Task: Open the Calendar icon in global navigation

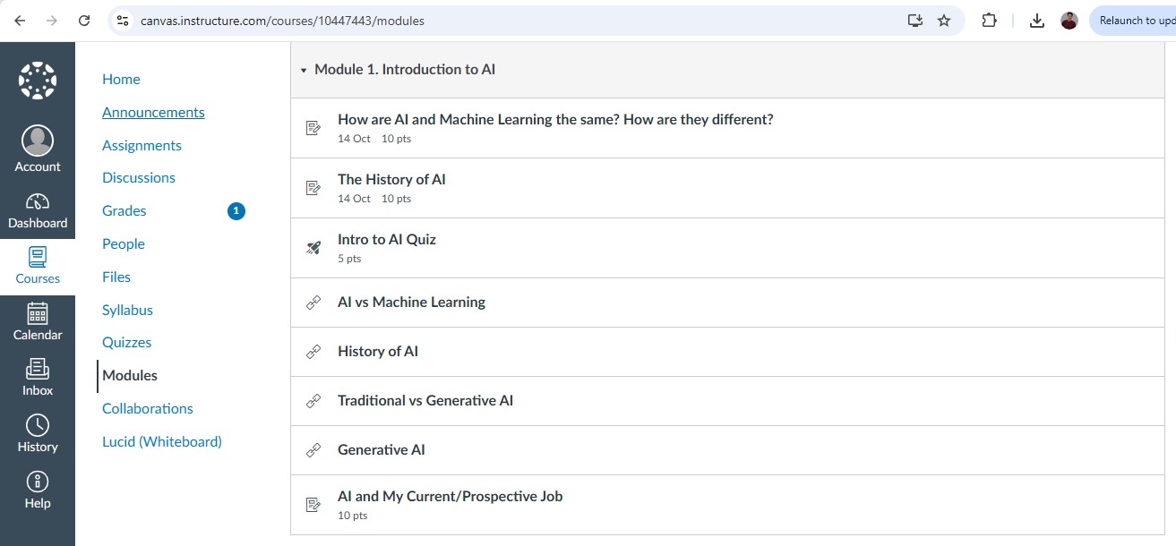Action: tap(38, 312)
